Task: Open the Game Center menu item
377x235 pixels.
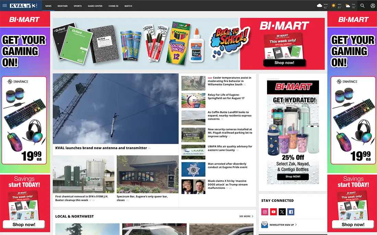Action: (x=95, y=6)
